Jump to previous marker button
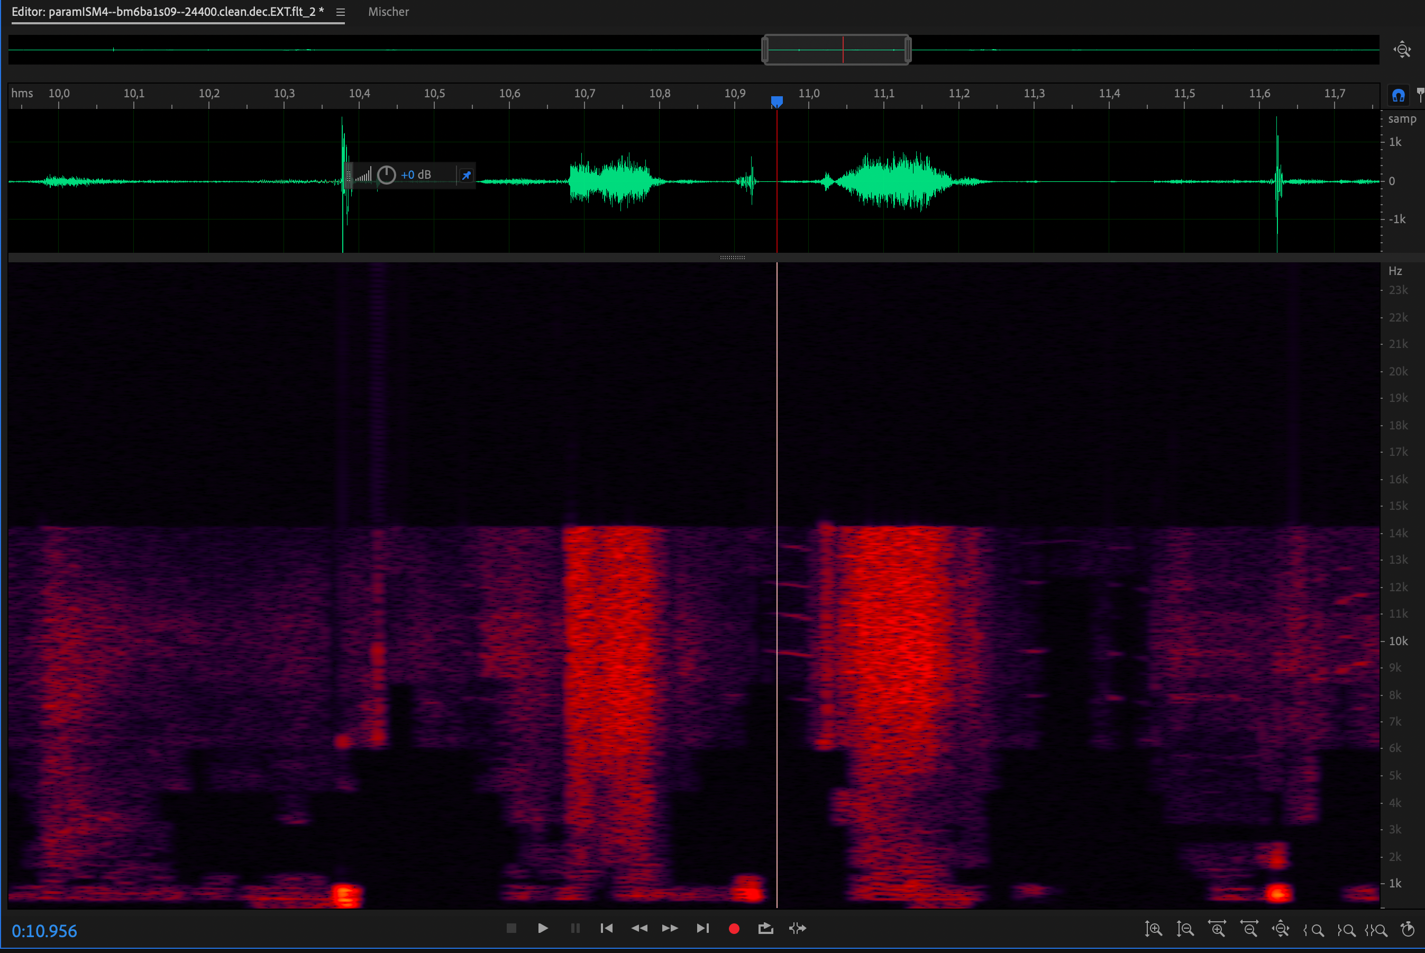 click(606, 928)
